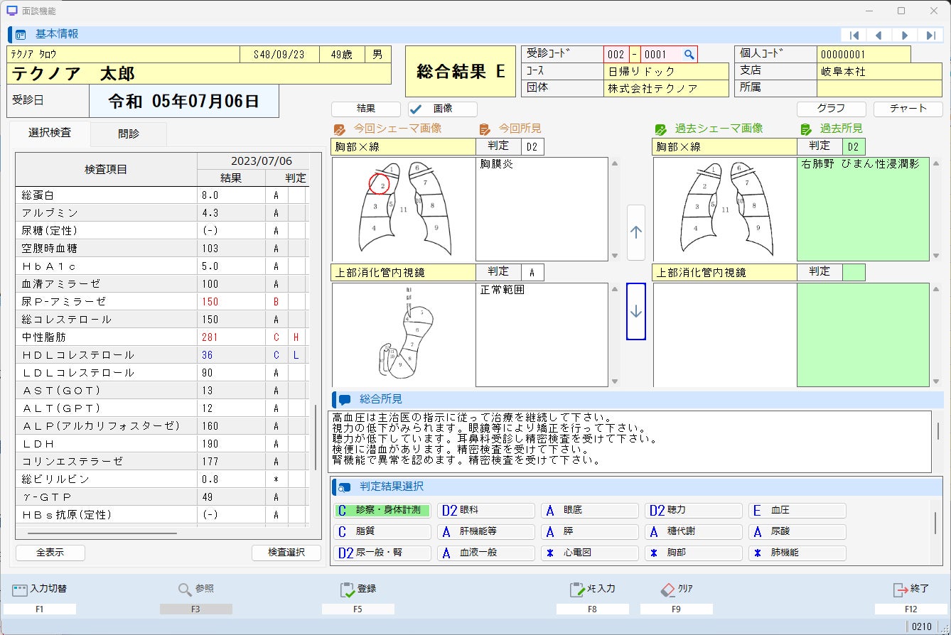951x635 pixels.
Task: Click the 中性脂肪 result value 281
Action: point(210,337)
